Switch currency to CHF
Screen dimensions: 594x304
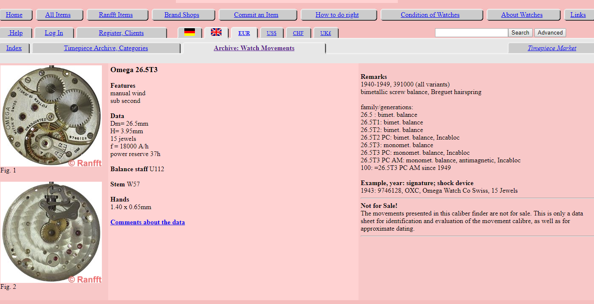pos(298,33)
